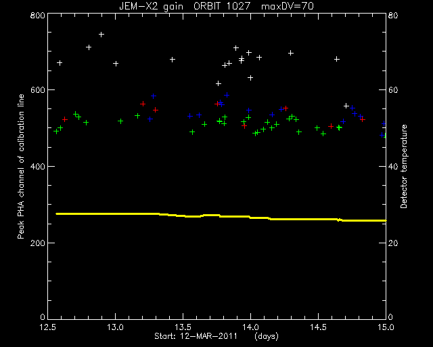Click the left axis tick label 200

(38, 243)
